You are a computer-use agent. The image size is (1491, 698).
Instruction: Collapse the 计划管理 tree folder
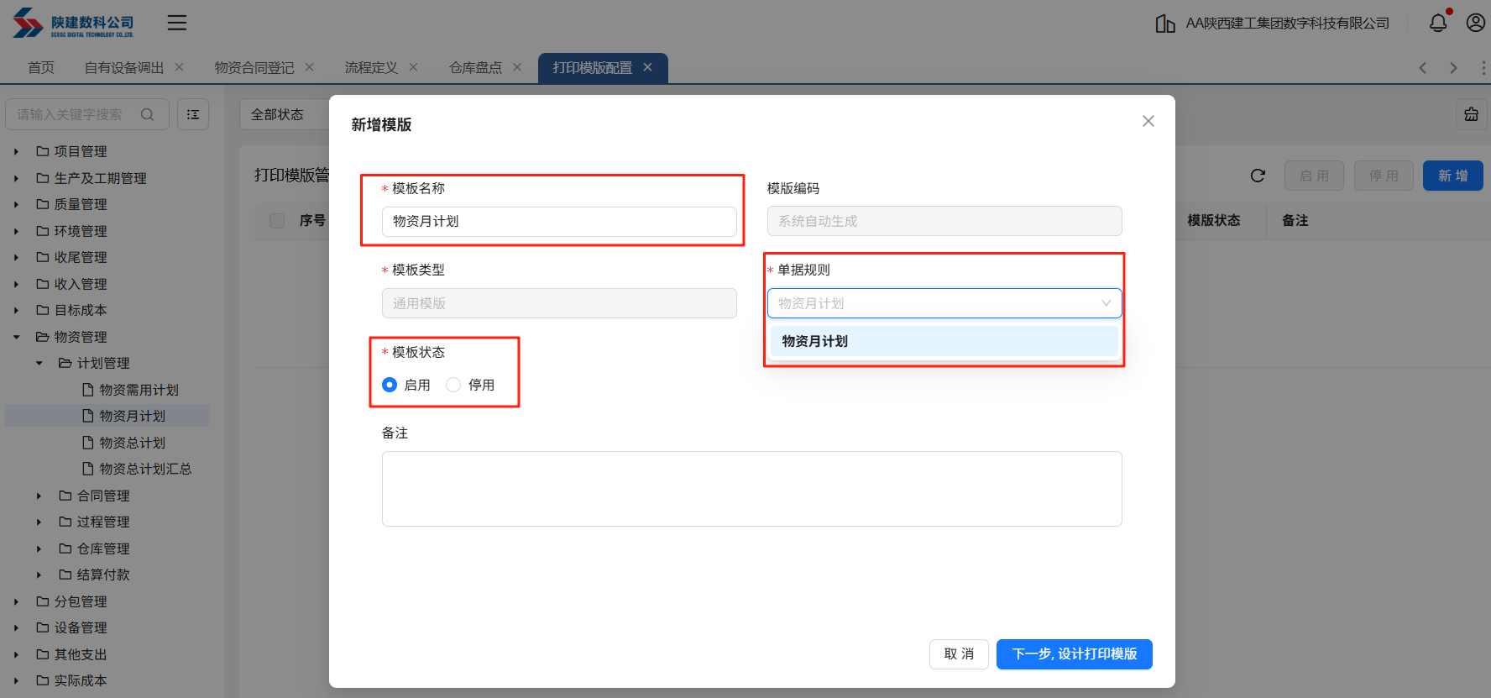[39, 363]
